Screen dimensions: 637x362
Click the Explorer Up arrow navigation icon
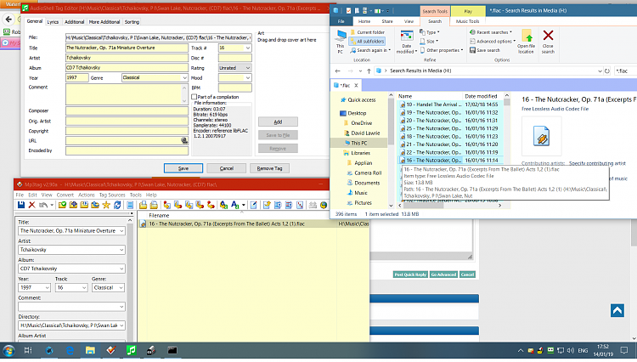click(369, 71)
